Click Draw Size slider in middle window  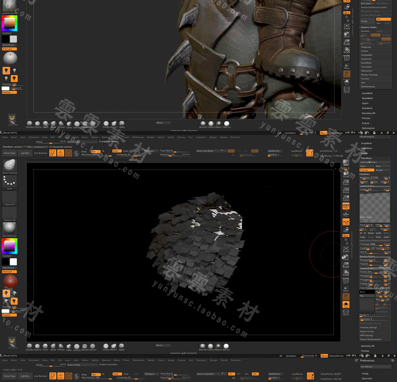(175, 154)
